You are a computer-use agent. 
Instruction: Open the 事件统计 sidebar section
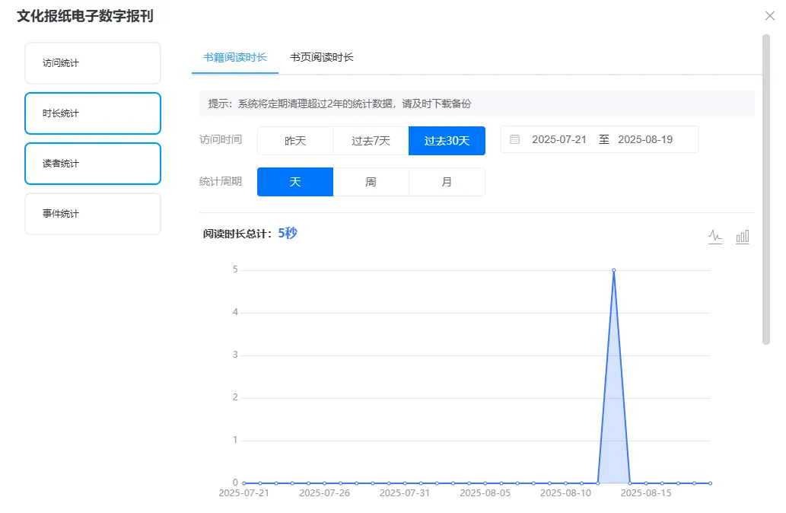tap(93, 214)
